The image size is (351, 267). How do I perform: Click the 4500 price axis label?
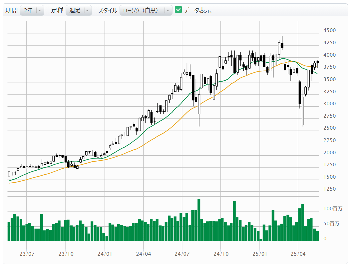[x=329, y=30]
